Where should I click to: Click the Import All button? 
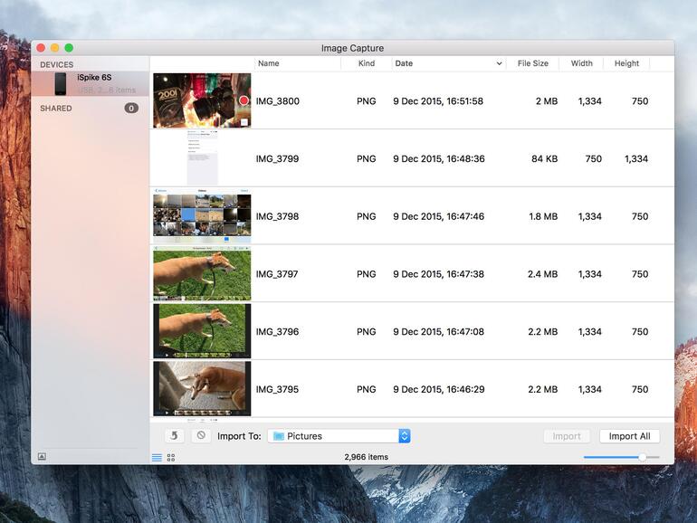629,436
